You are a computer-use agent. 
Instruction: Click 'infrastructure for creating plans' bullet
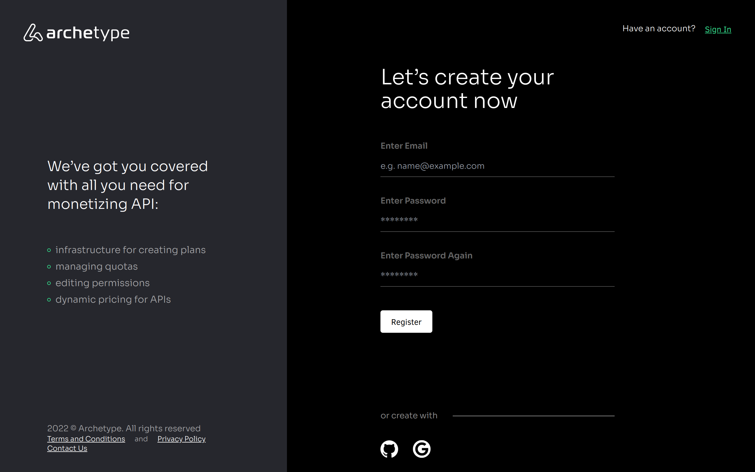pyautogui.click(x=130, y=250)
